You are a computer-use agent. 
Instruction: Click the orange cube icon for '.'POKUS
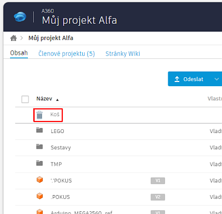(x=40, y=180)
